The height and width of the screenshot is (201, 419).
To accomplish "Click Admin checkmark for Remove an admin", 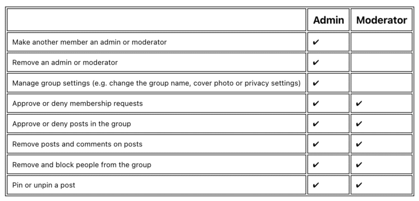I will tap(316, 62).
